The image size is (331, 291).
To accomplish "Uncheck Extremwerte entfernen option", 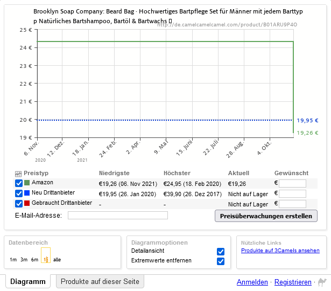I will (x=220, y=261).
